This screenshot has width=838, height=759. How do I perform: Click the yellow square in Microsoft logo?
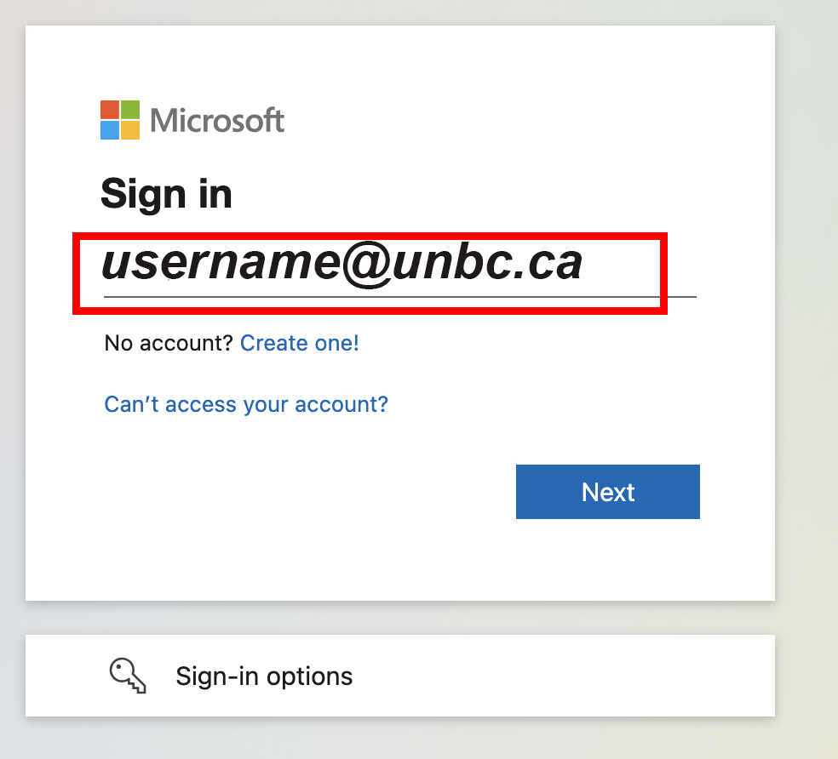point(130,130)
